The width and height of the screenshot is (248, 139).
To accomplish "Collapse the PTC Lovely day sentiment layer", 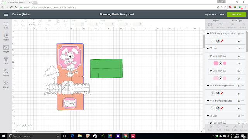I will click(208, 34).
